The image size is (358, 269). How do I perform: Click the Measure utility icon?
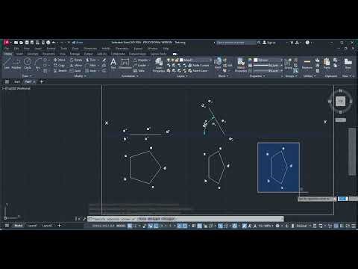point(307,64)
